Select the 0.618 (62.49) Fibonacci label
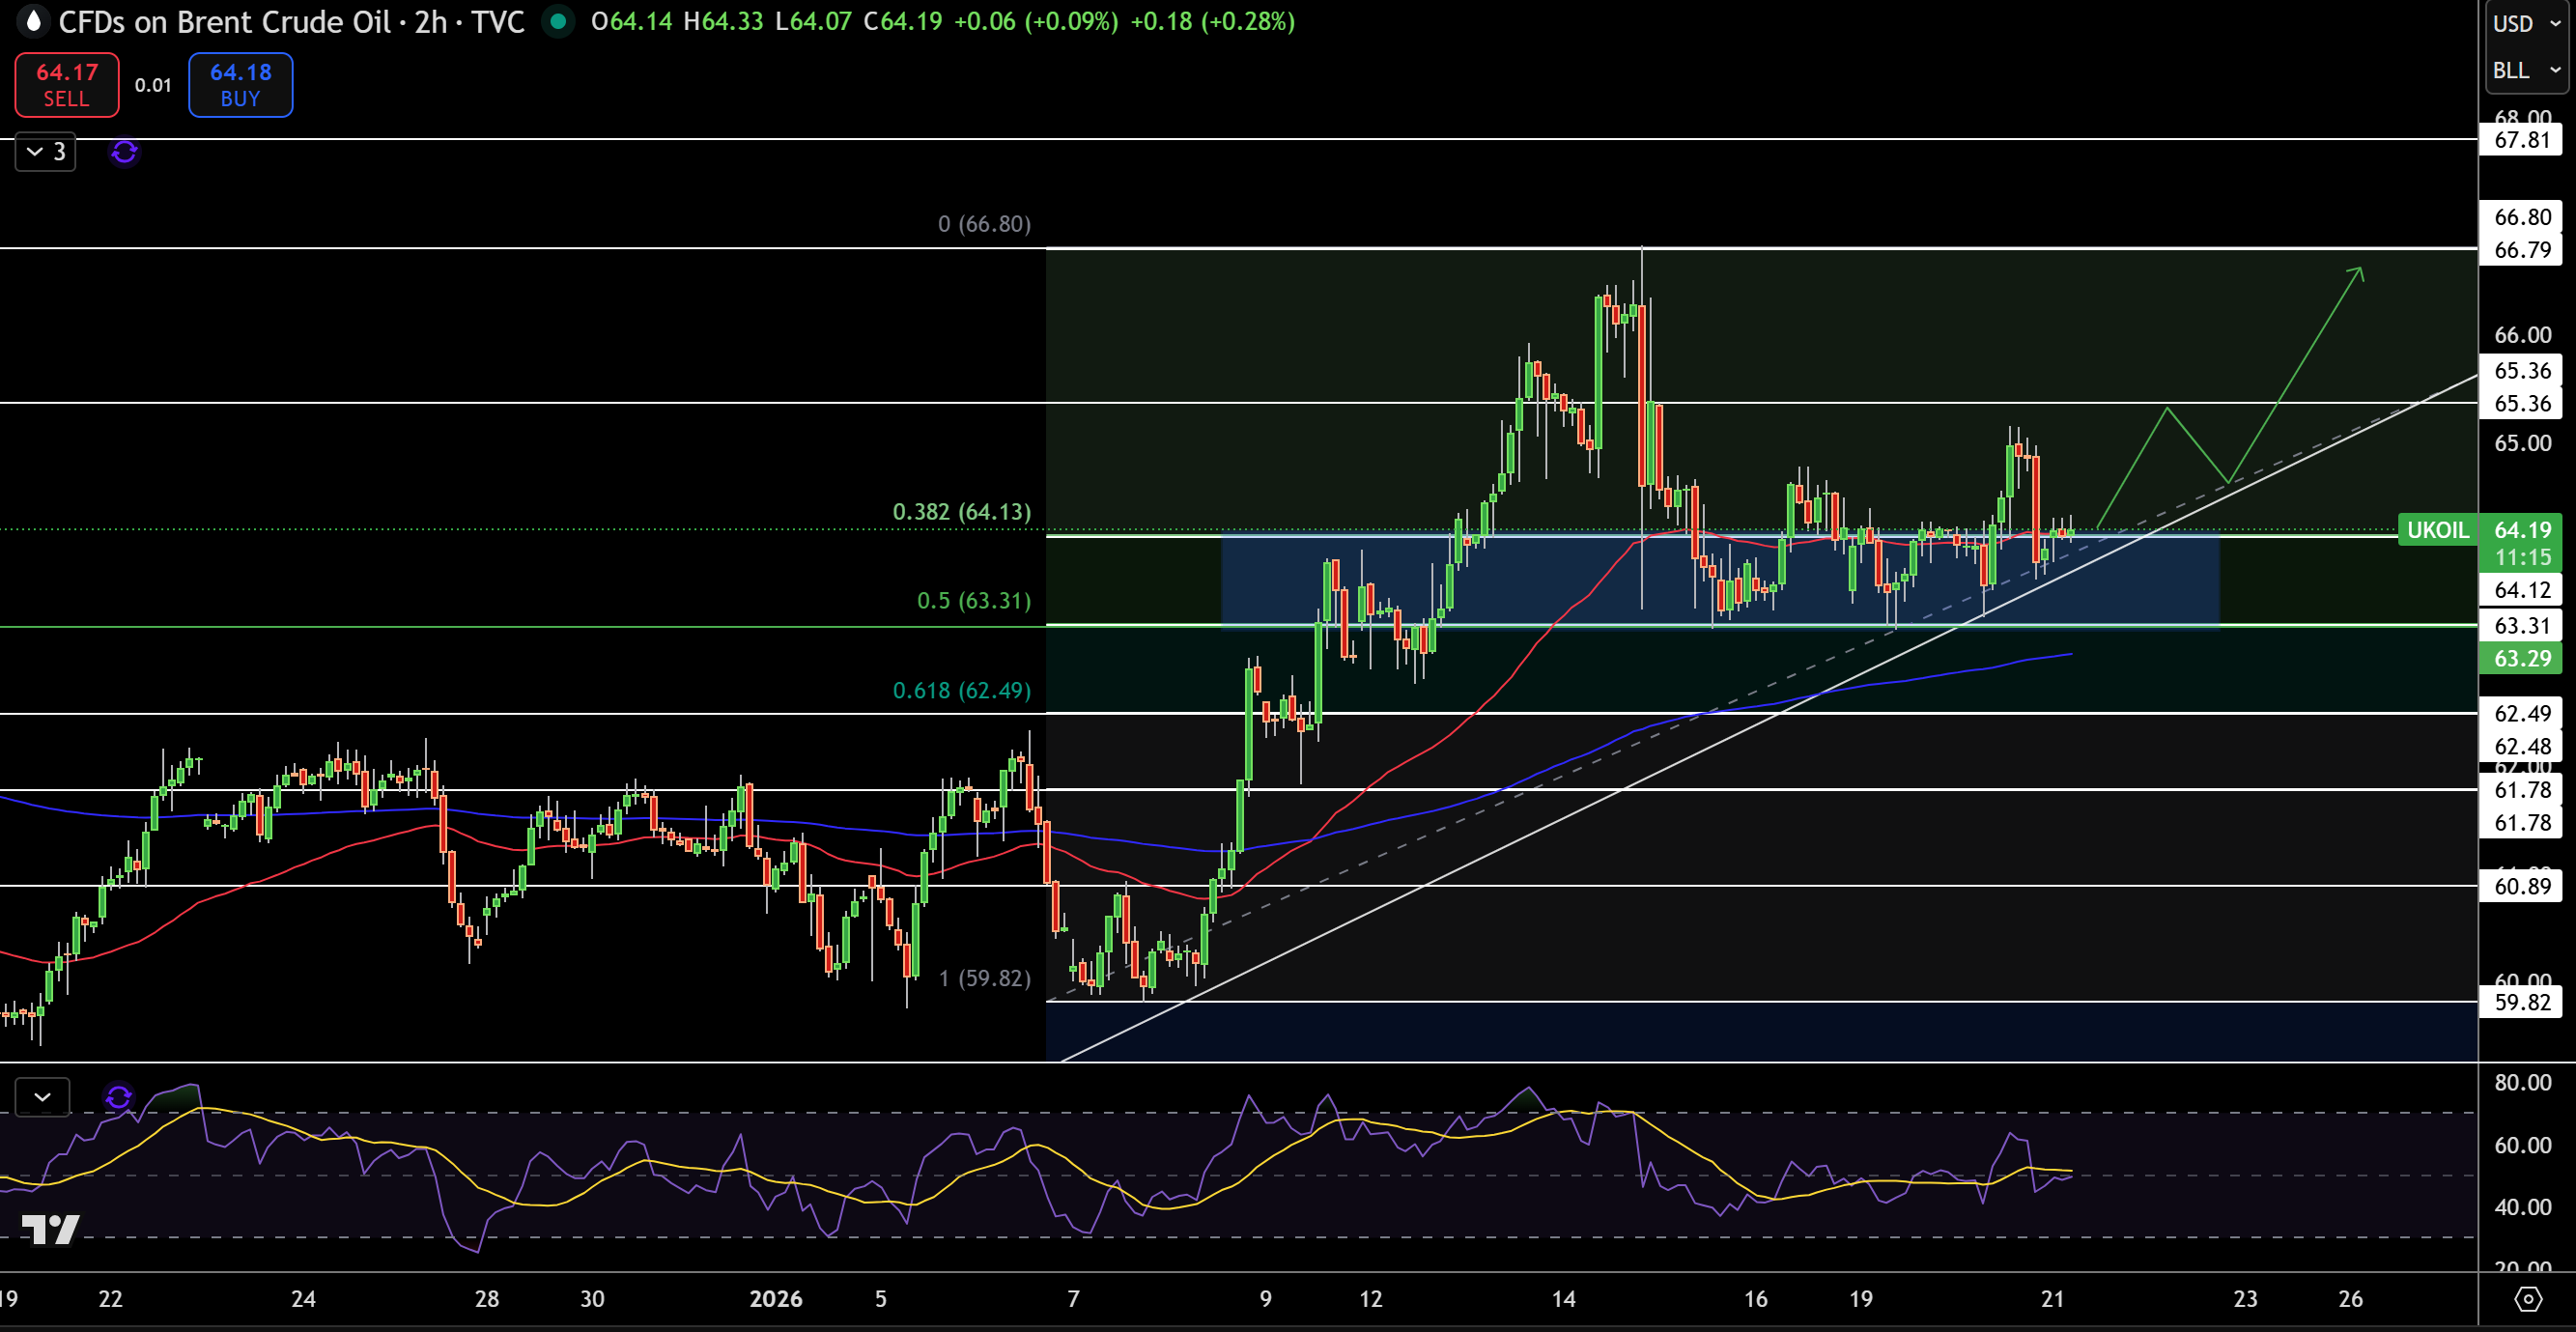Viewport: 2576px width, 1332px height. coord(961,691)
